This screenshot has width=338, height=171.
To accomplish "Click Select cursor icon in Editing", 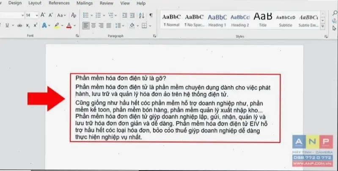I will pos(334,28).
